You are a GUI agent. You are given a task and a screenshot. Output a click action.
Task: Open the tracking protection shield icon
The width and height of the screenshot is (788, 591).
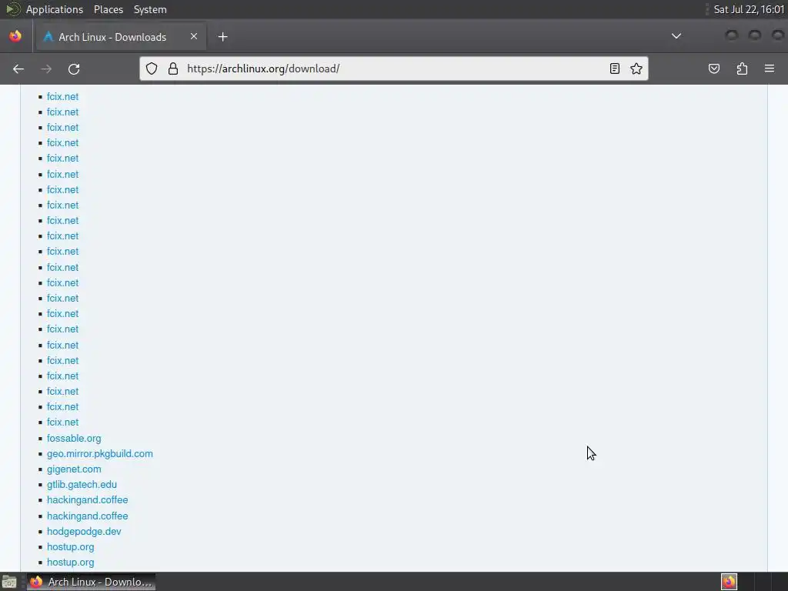[152, 68]
